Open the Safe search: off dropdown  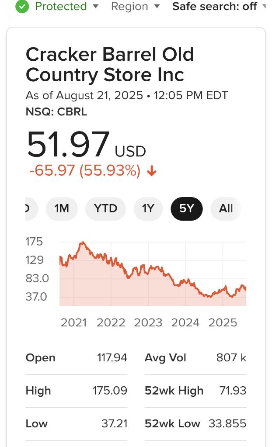tap(219, 7)
